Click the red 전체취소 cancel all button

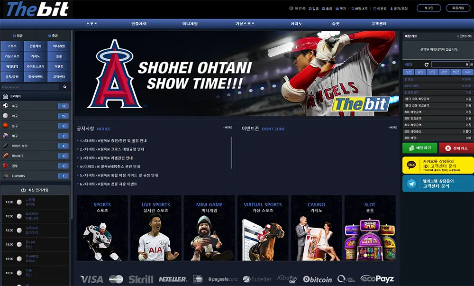456,148
